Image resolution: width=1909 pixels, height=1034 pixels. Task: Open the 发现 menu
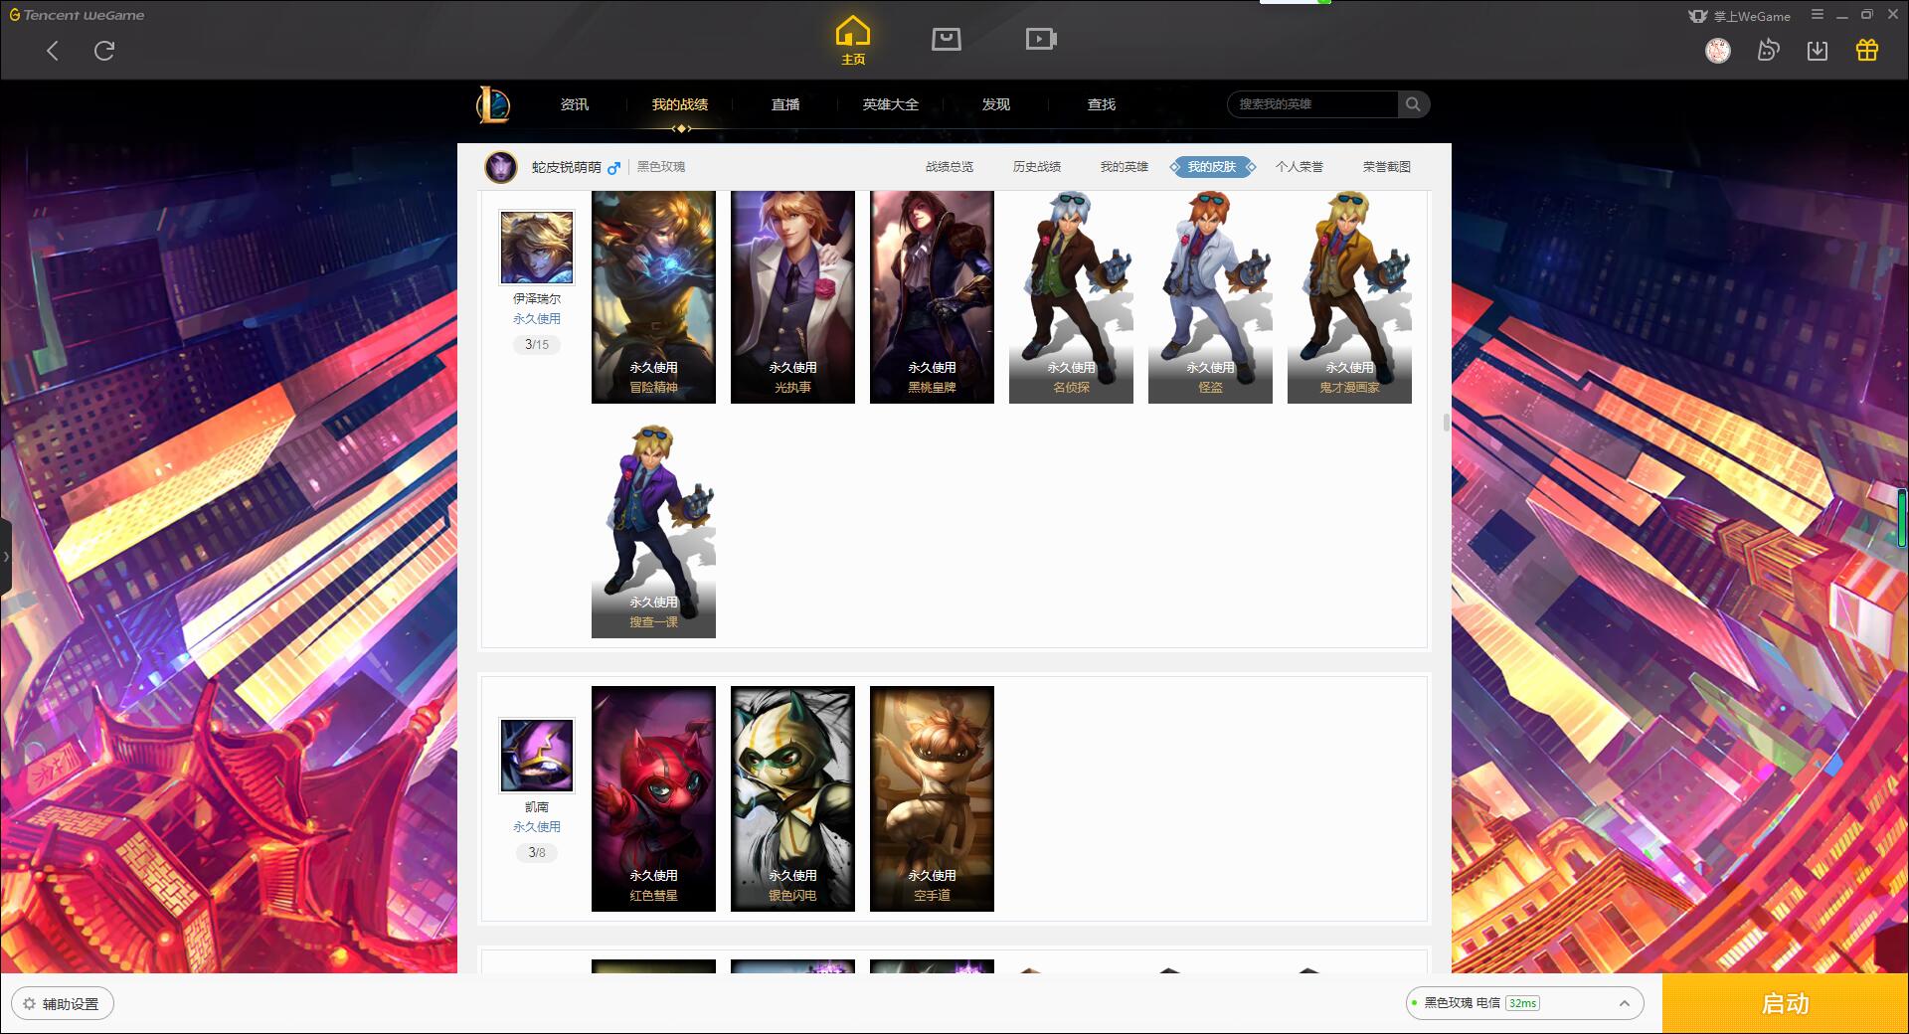[x=996, y=104]
